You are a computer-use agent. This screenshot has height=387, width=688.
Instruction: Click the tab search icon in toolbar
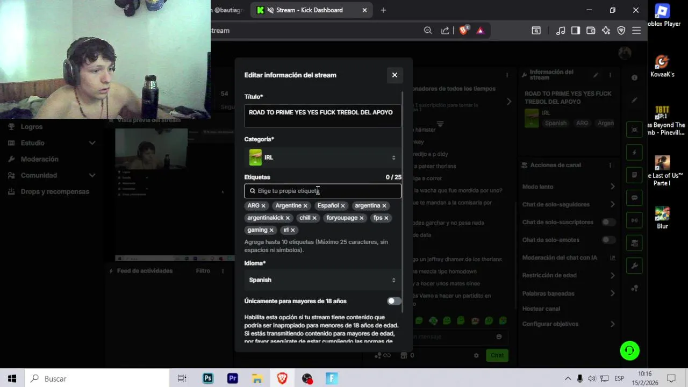536,31
